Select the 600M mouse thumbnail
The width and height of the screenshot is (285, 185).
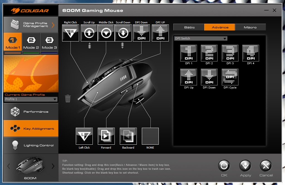30,166
